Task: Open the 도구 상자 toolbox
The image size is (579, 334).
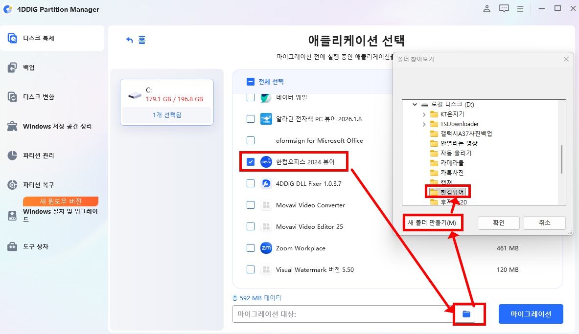Action: point(35,246)
